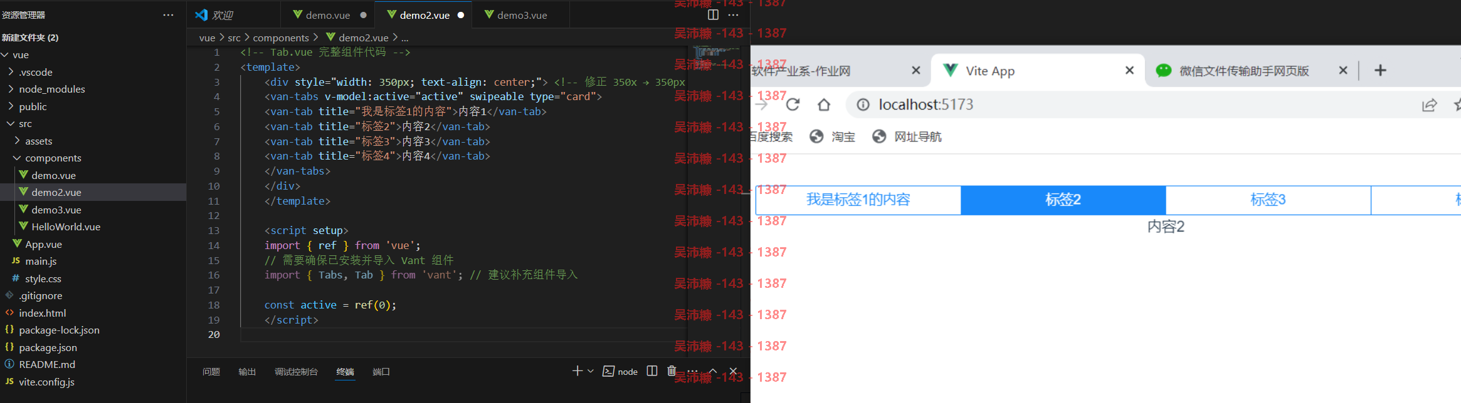Collapse the components folder
The image size is (1461, 403).
tap(17, 158)
